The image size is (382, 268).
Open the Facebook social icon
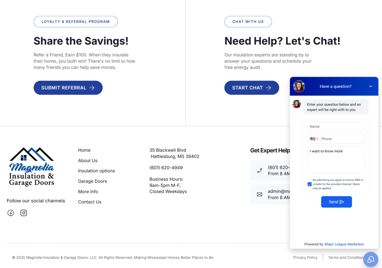[11, 213]
